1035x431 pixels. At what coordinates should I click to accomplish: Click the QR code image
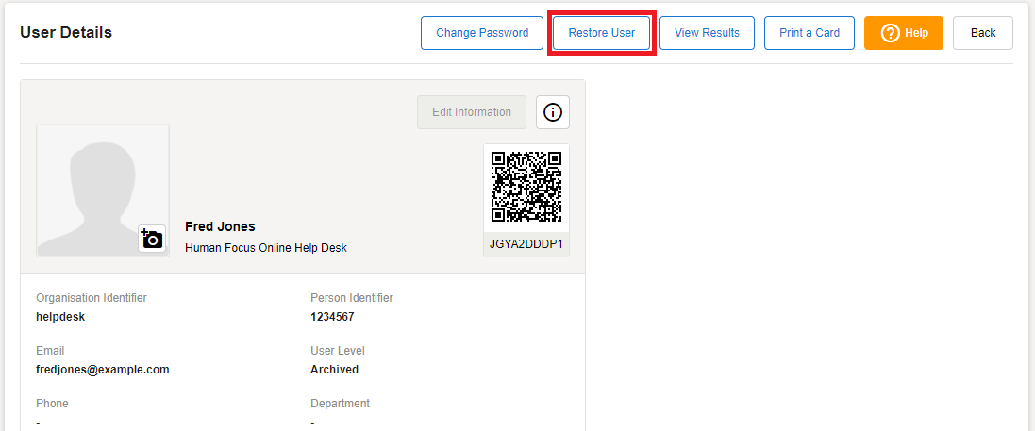pos(526,187)
